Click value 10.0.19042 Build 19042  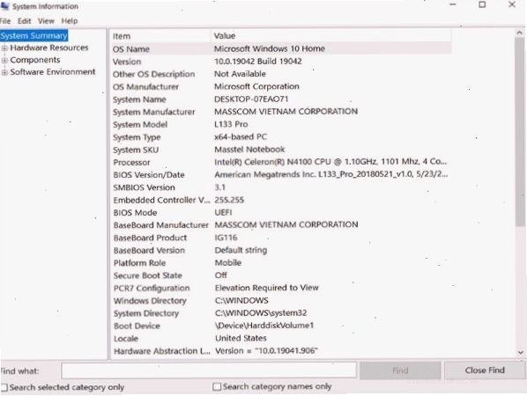point(258,61)
